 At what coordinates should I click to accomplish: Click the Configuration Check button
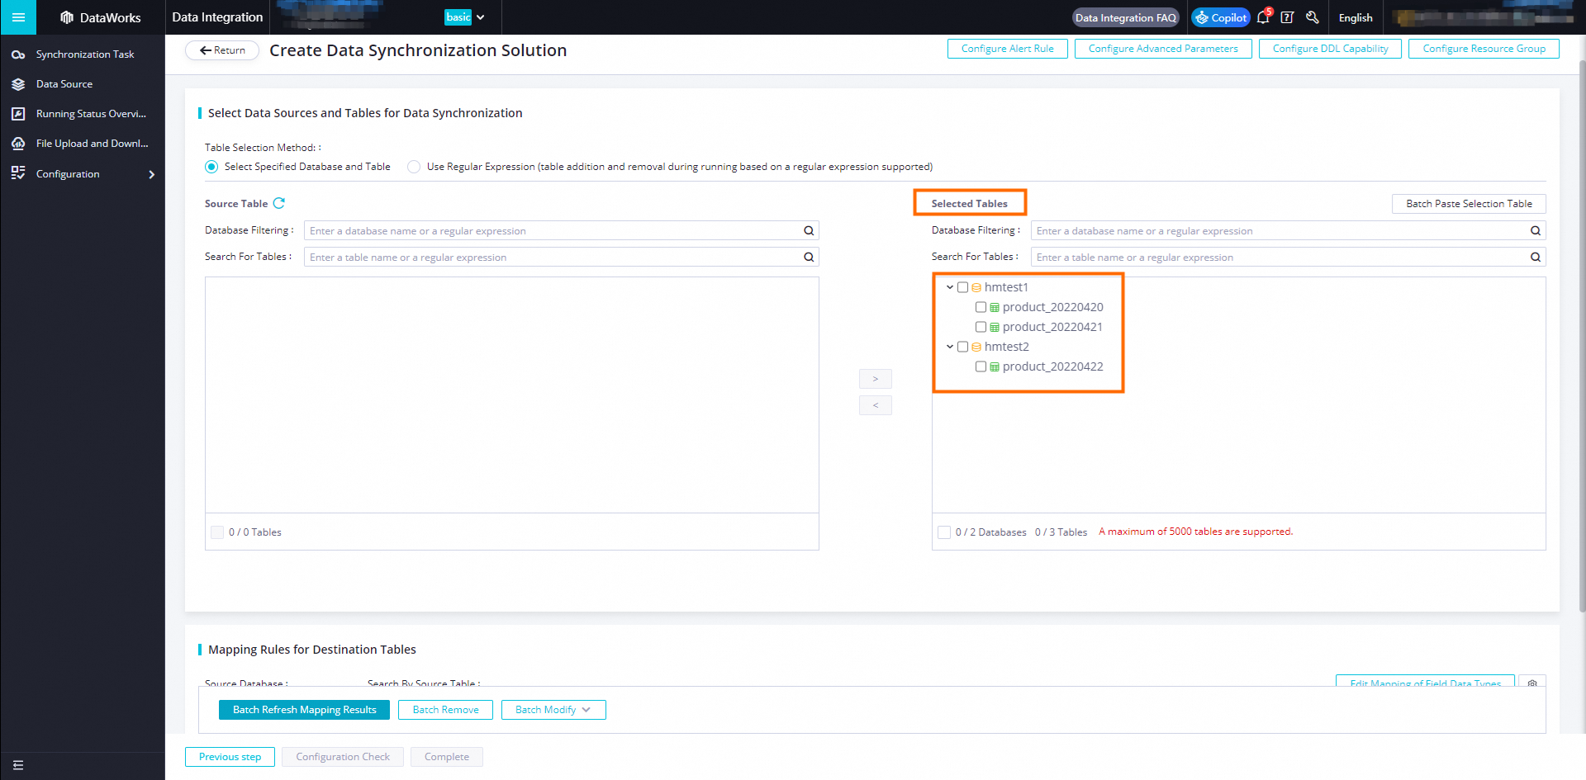coord(343,757)
